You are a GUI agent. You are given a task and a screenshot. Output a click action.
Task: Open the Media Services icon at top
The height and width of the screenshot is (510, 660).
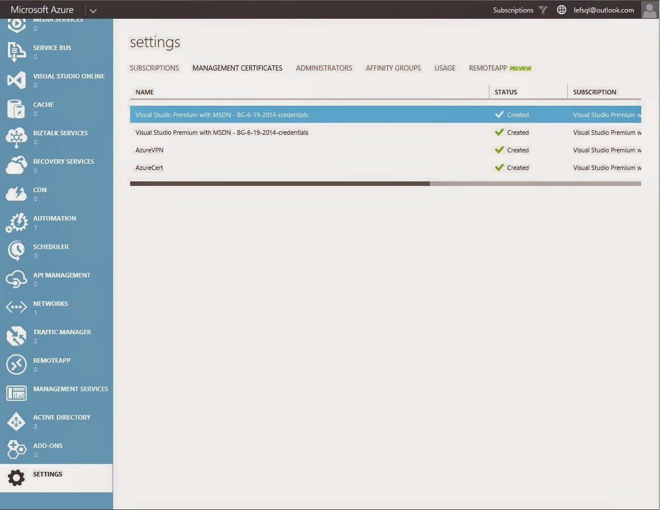[16, 26]
